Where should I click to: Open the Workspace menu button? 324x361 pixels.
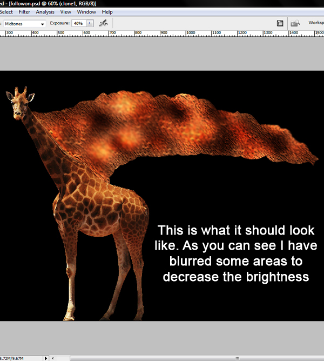tap(316, 23)
